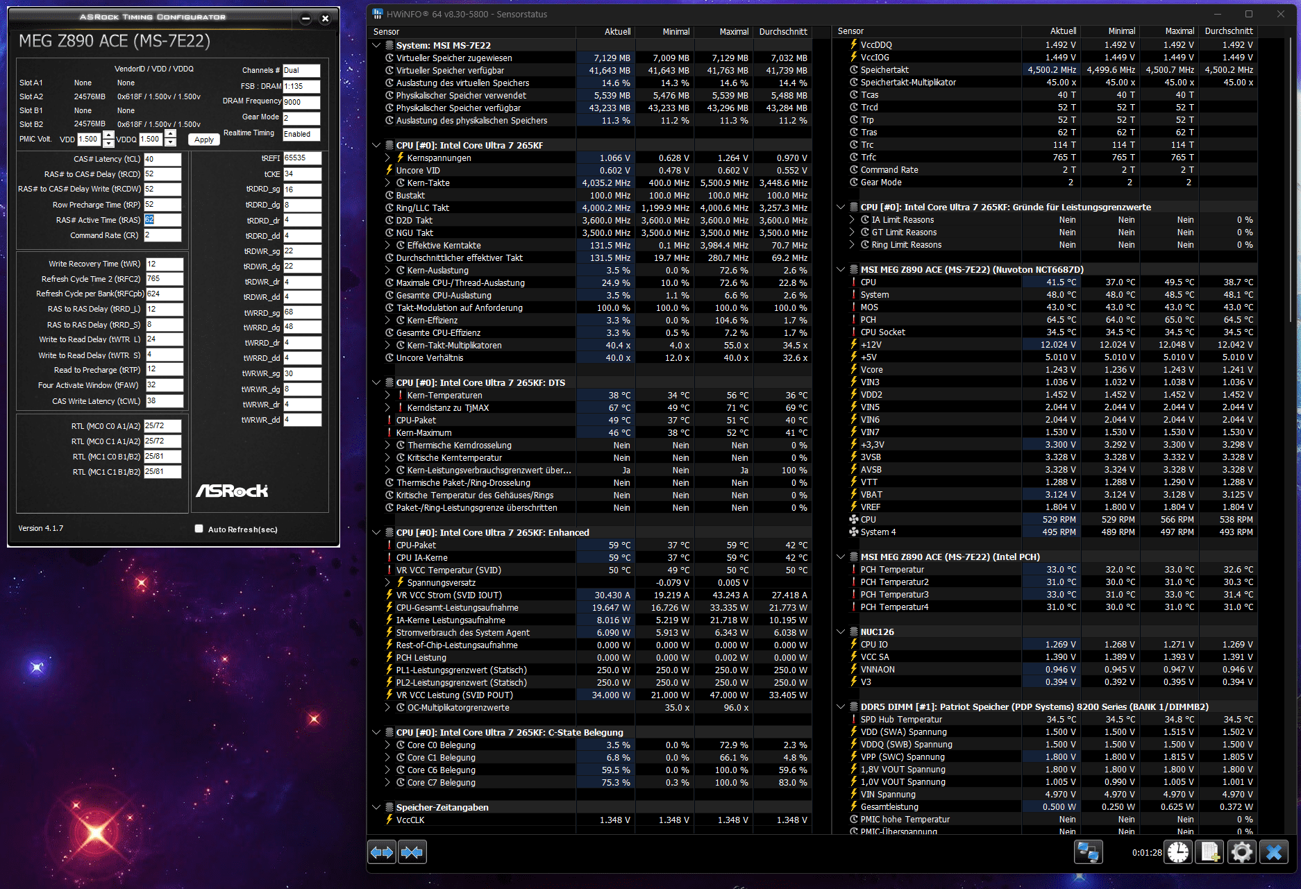The height and width of the screenshot is (889, 1301).
Task: Click the thermometer icon beside Kern-Maximum
Action: 389,432
